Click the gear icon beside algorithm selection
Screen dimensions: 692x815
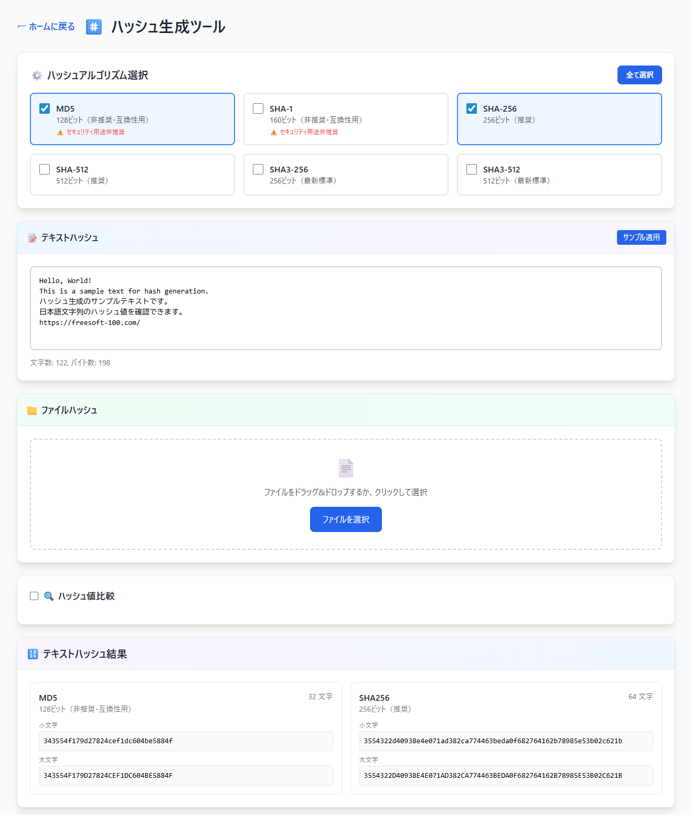37,75
